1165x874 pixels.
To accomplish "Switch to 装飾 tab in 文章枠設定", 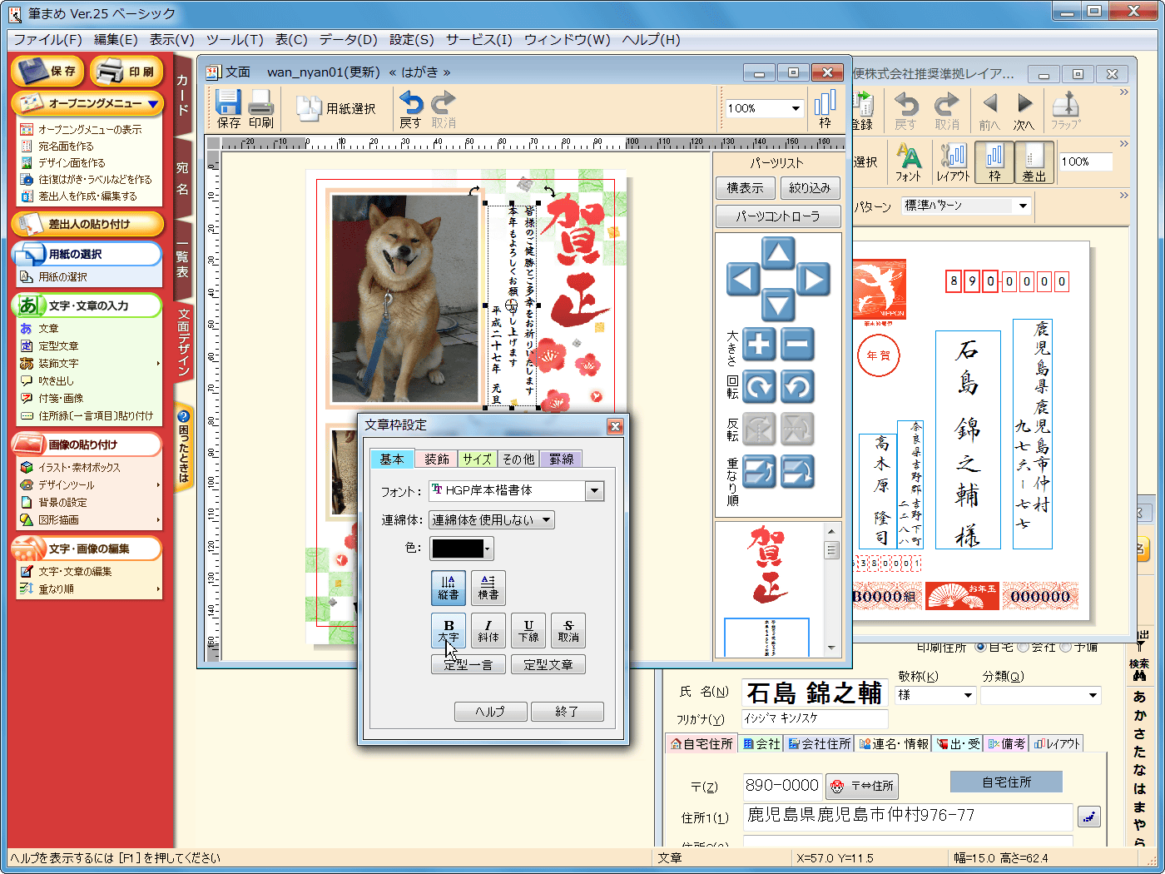I will (437, 459).
